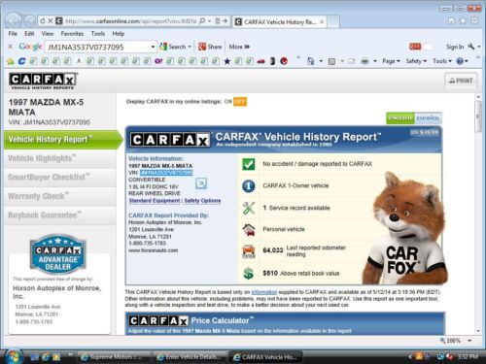This screenshot has height=364, width=486.
Task: Open the Help menu
Action: click(x=119, y=34)
